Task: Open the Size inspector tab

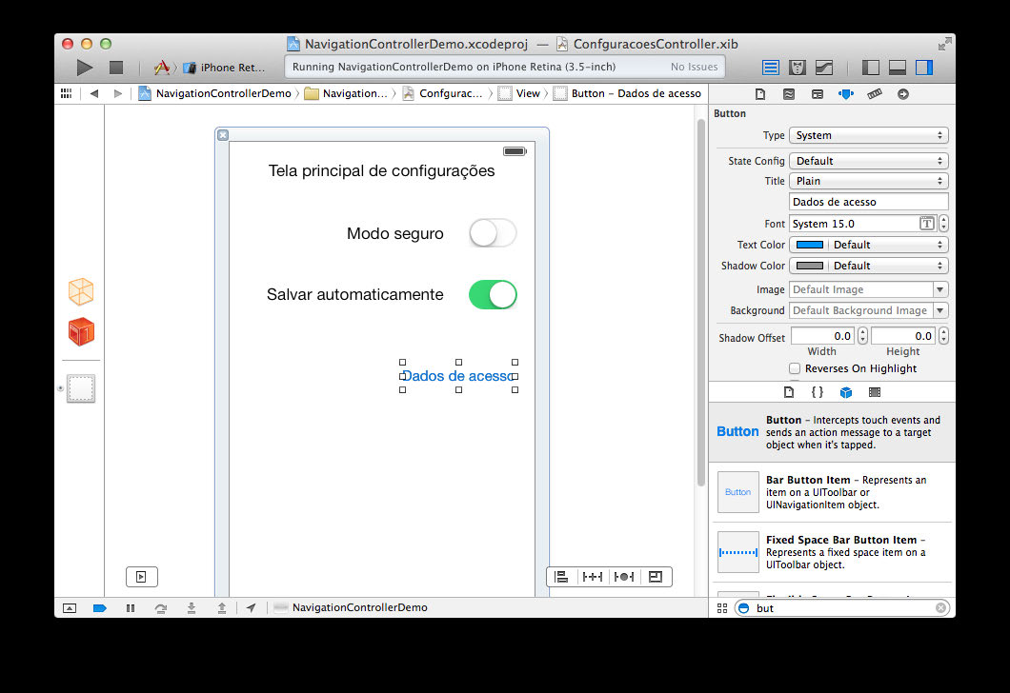Action: [875, 94]
